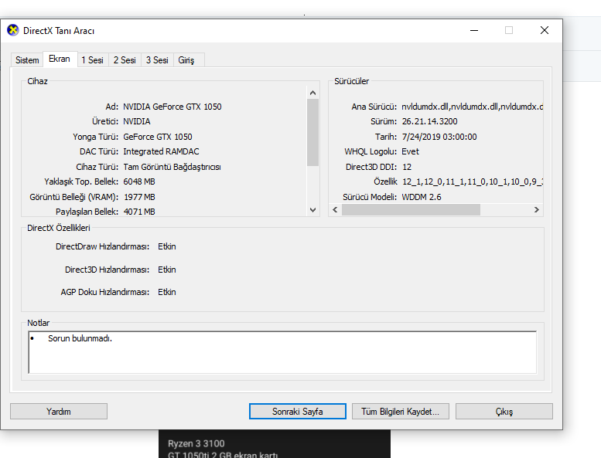
Task: Close the DirectX Tanı Aracı window
Action: point(545,30)
